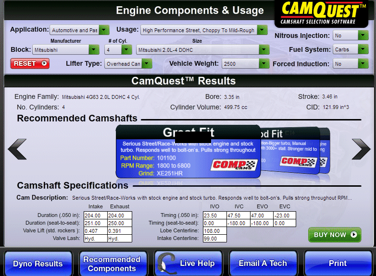Click the right arrow to next camshaft
The image size is (376, 276).
point(361,149)
